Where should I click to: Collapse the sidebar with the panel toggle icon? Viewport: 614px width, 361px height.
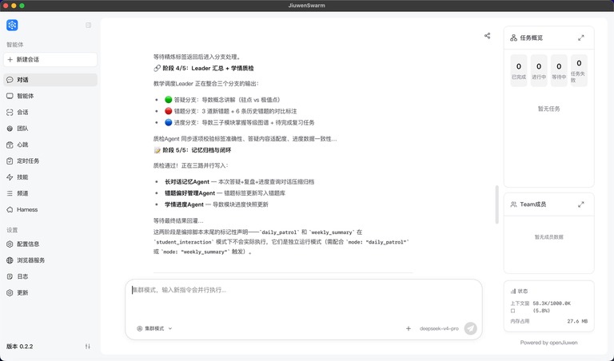pos(89,25)
